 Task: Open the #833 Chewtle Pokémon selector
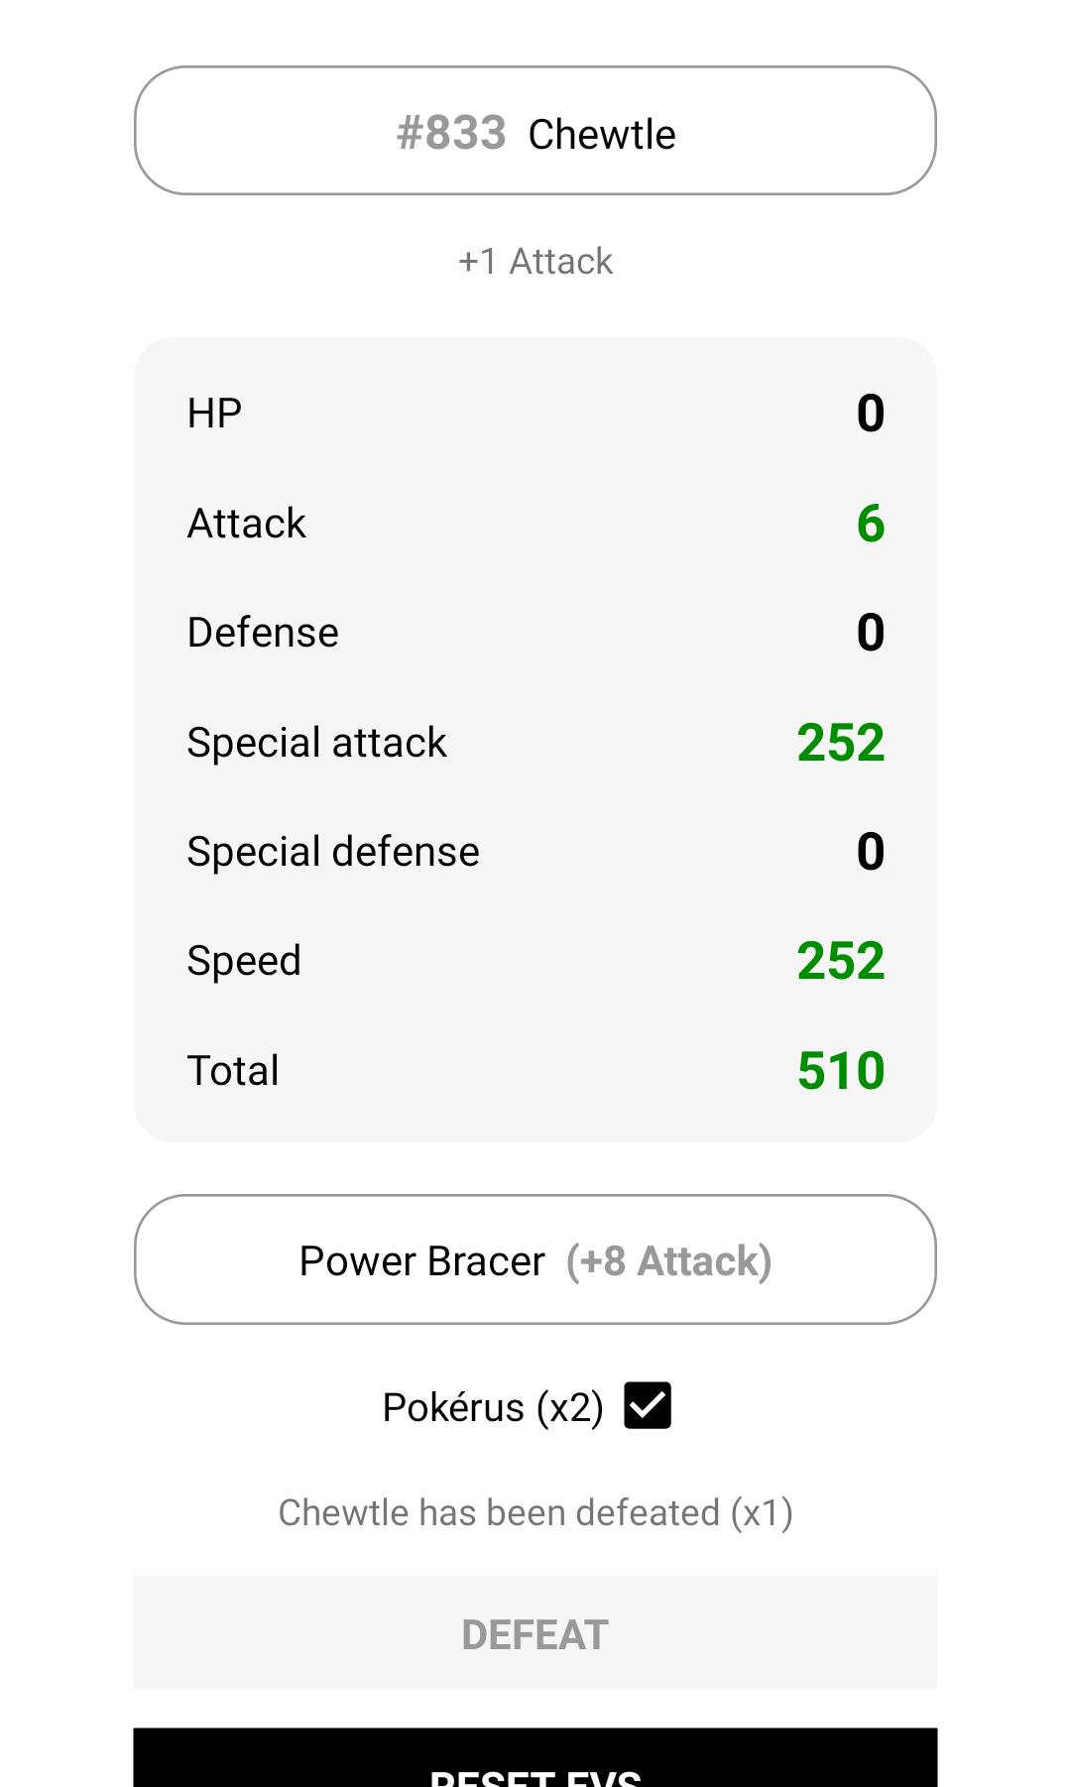click(x=535, y=132)
